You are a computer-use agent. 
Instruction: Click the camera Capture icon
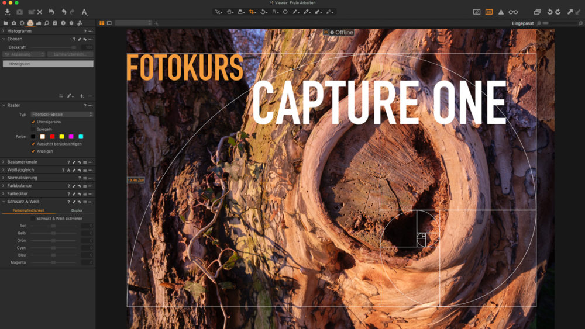[x=19, y=12]
